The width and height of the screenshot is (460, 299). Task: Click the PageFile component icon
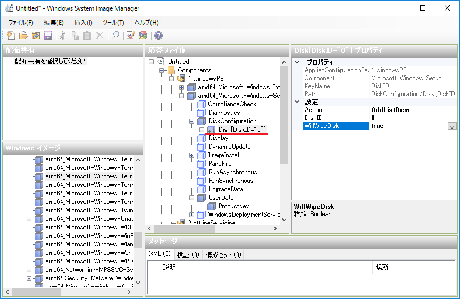pyautogui.click(x=201, y=164)
